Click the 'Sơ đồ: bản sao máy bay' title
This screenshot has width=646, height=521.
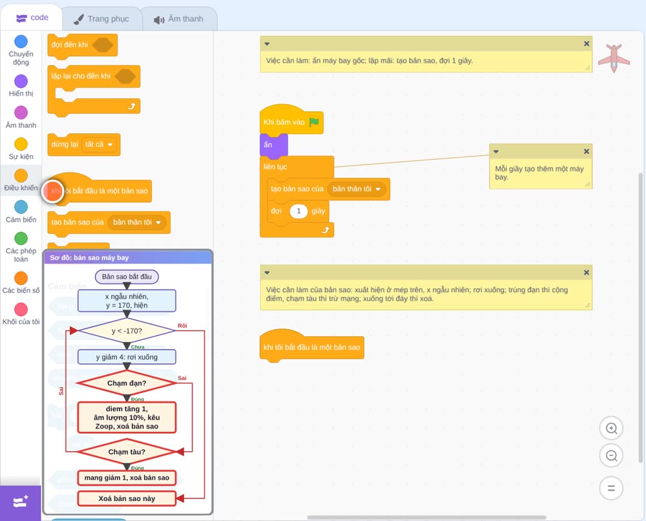click(89, 258)
